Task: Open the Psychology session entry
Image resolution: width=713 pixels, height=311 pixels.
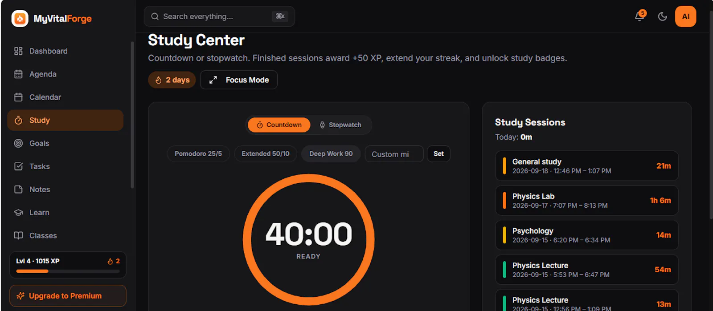Action: (587, 235)
